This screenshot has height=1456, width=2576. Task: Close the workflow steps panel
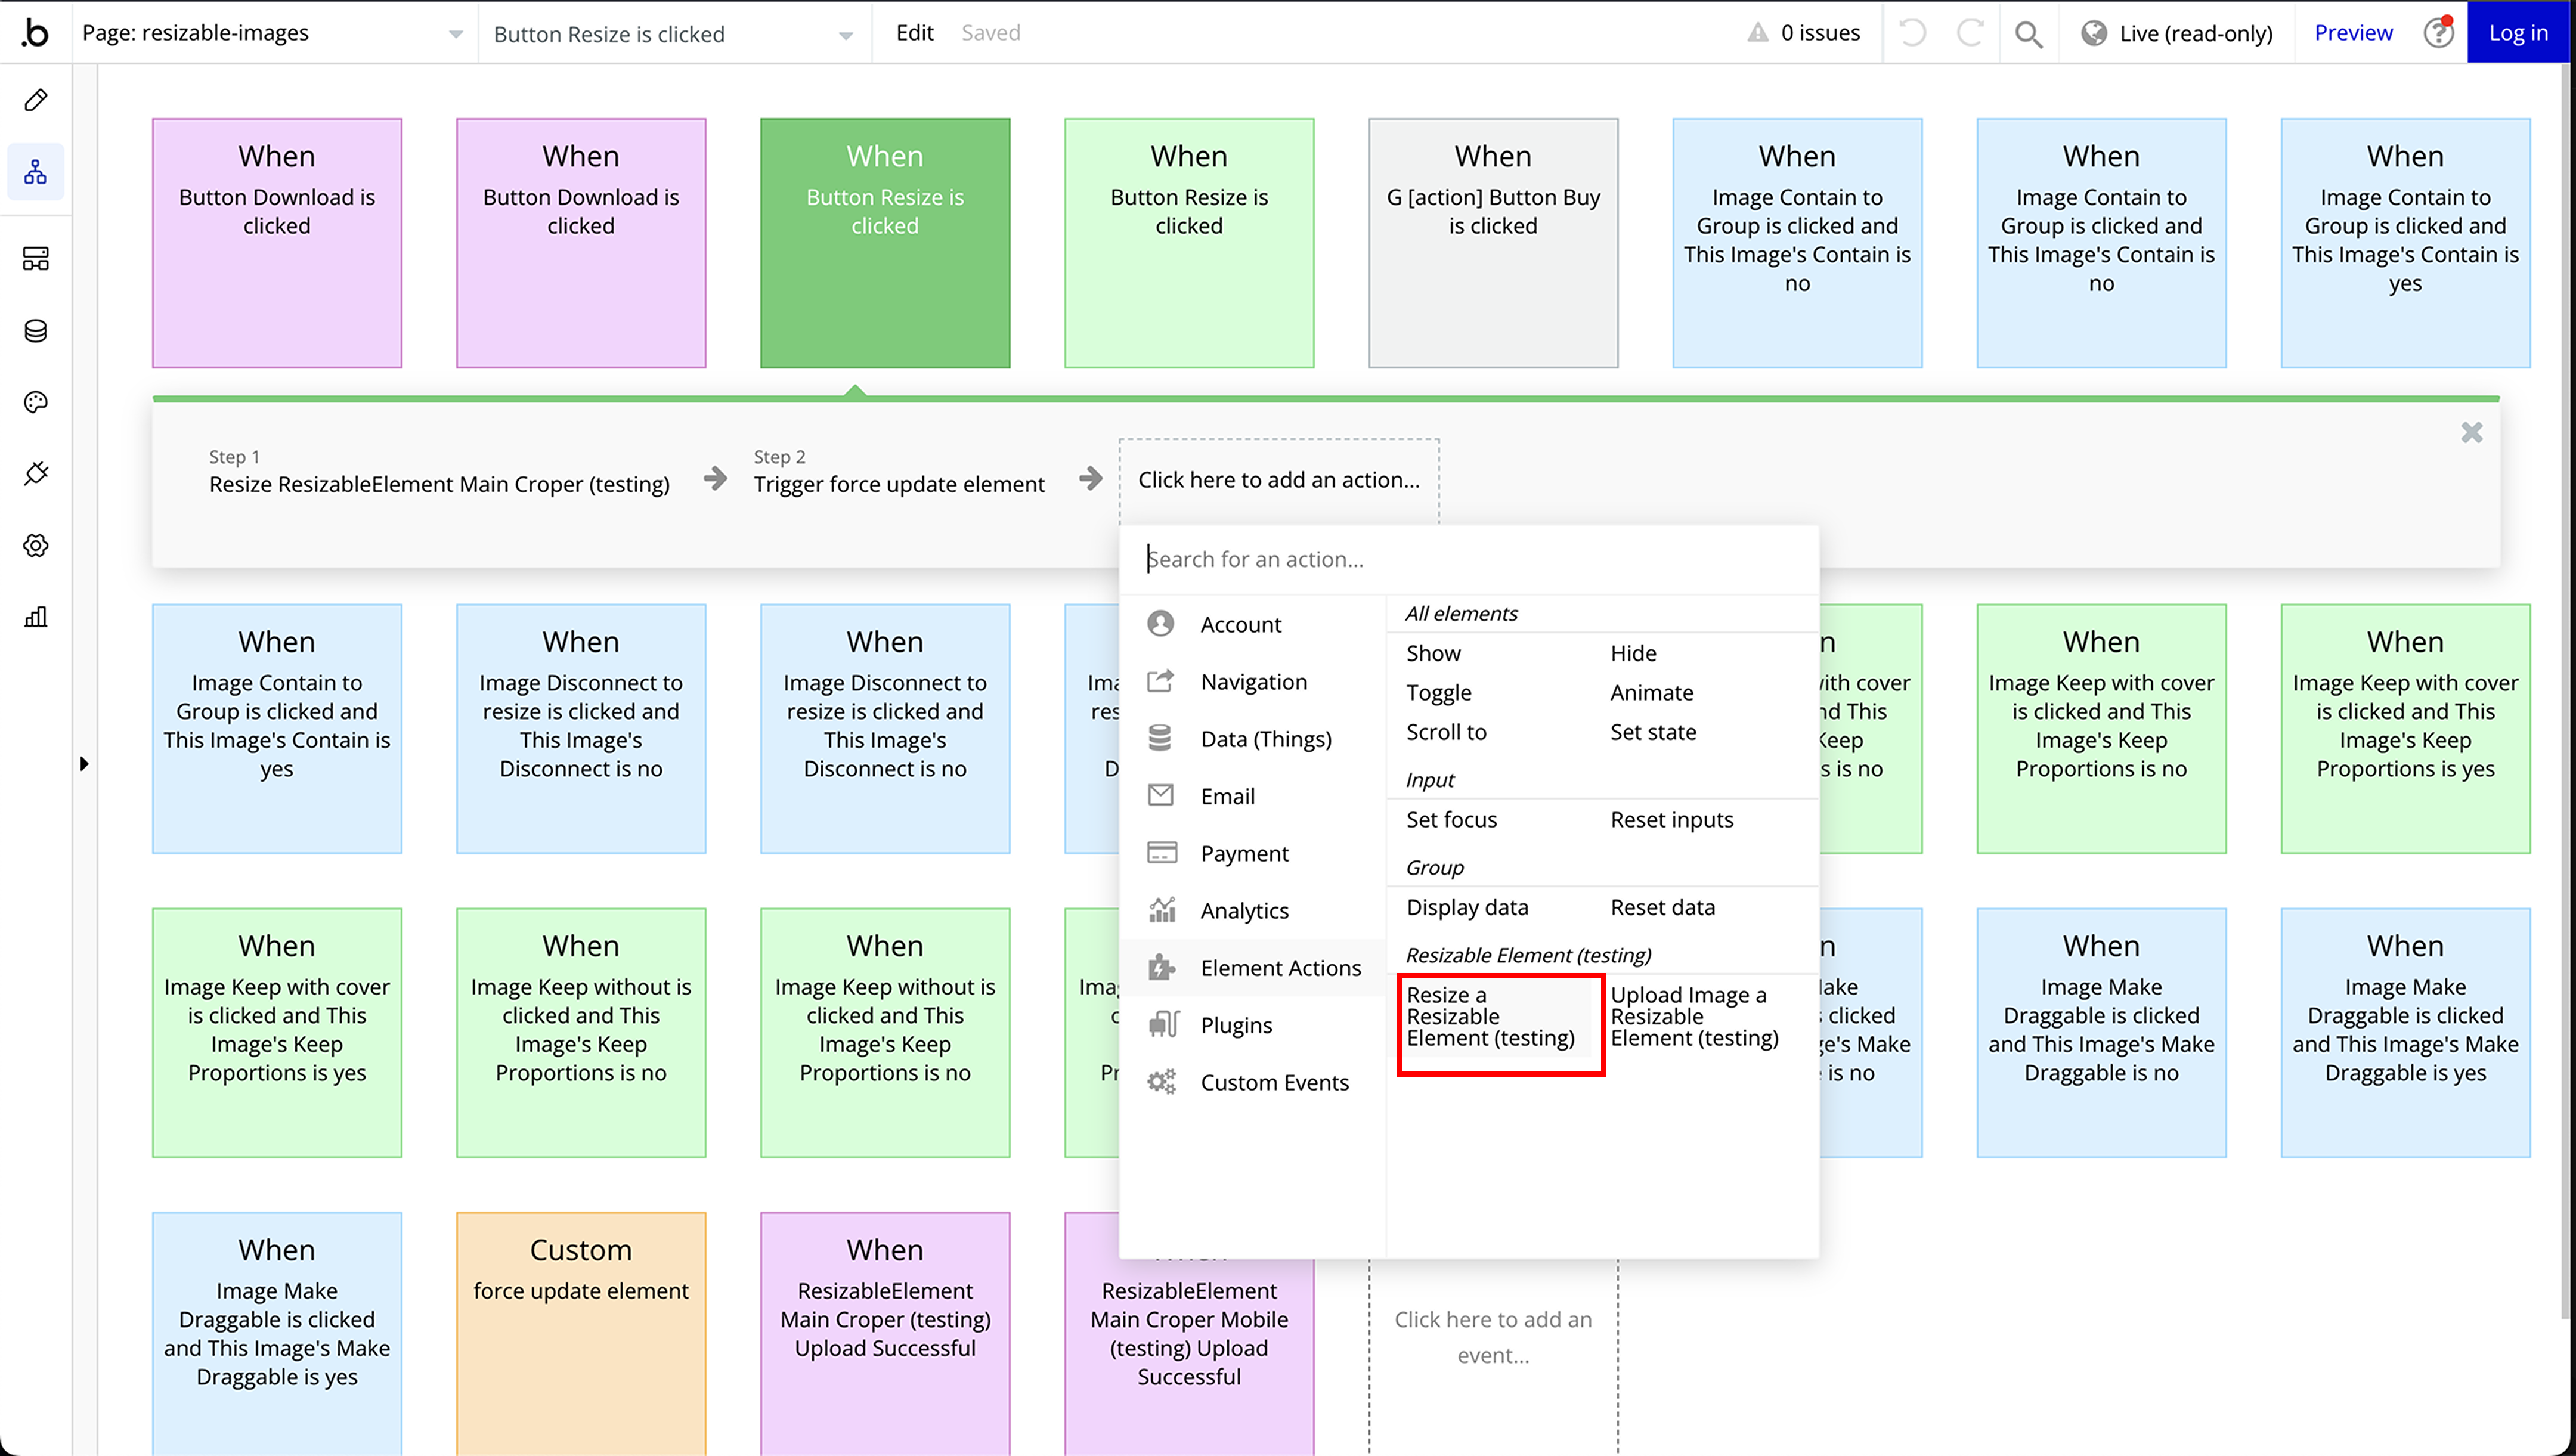click(2471, 433)
